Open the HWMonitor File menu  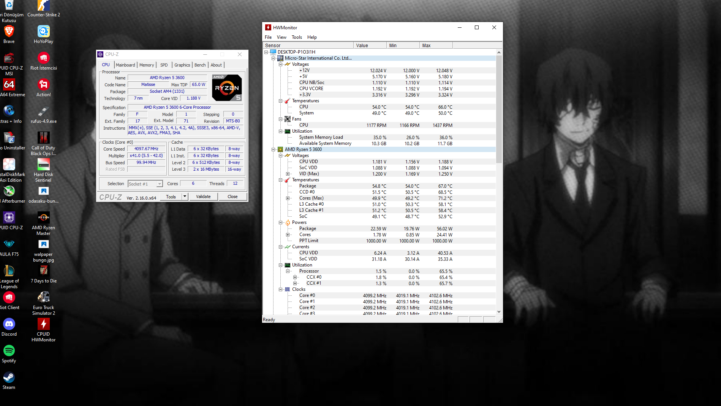268,37
